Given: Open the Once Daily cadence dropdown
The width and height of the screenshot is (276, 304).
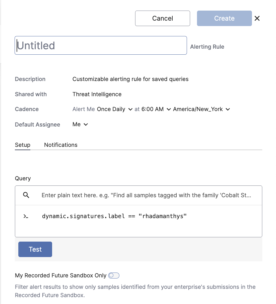Looking at the screenshot, I should 115,109.
